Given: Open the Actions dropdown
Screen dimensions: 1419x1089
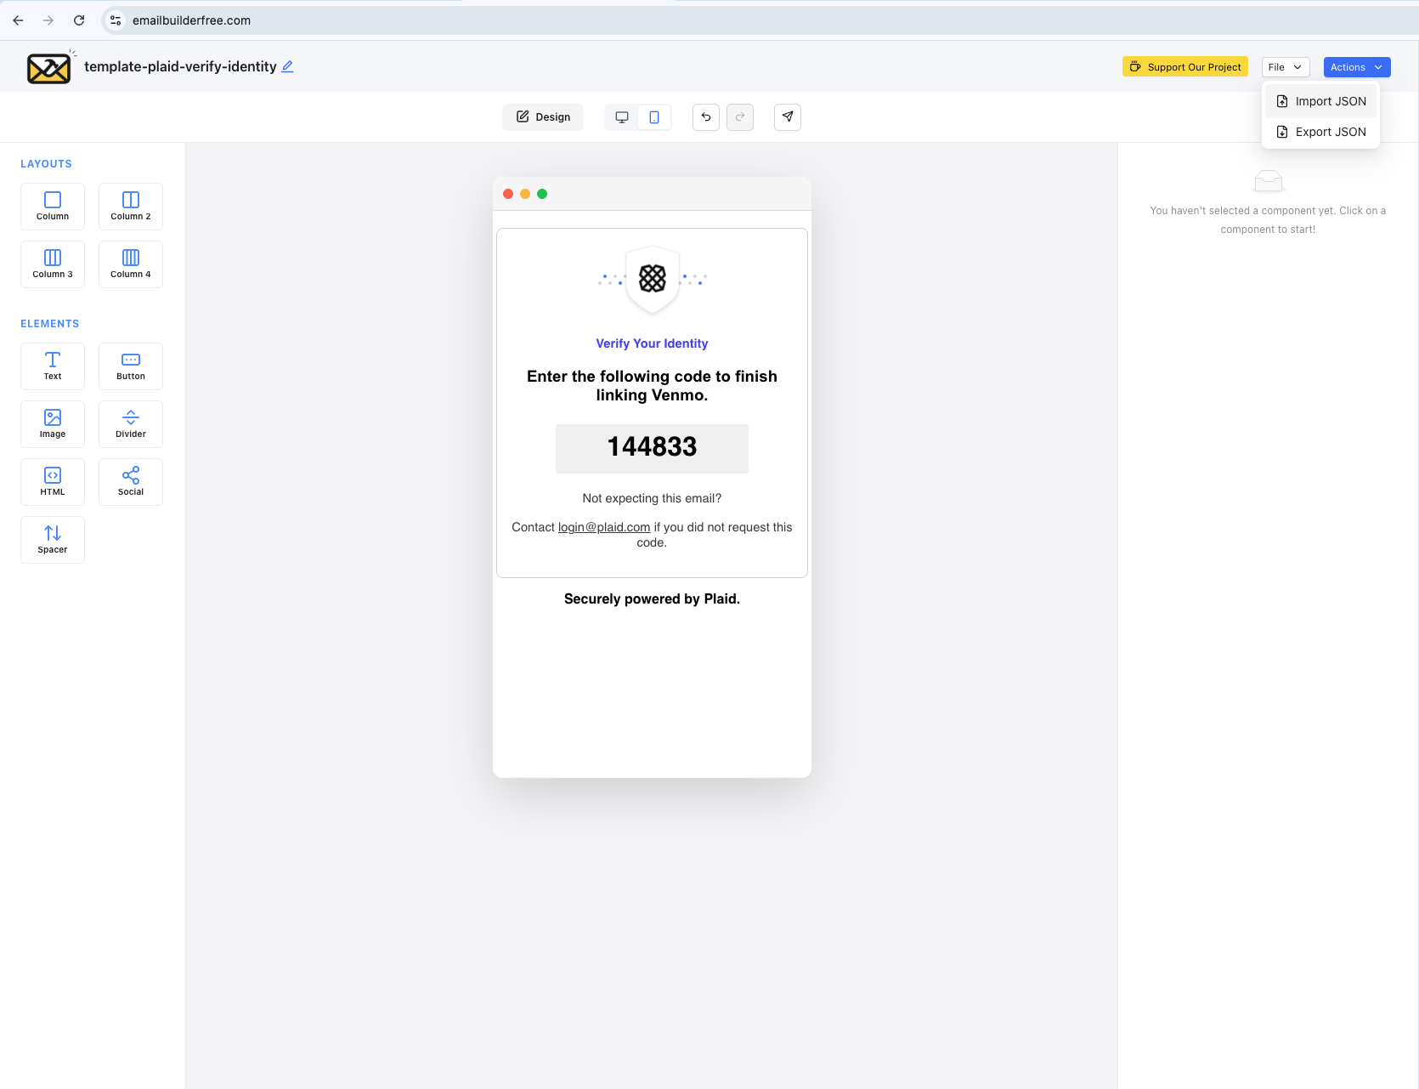Looking at the screenshot, I should point(1355,66).
